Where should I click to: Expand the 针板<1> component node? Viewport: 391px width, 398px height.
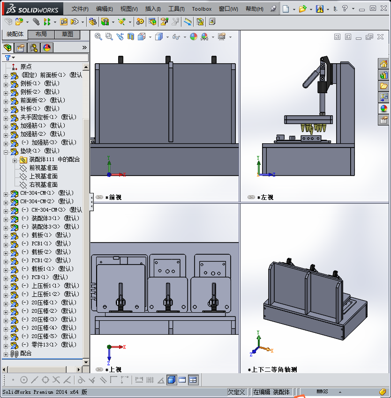[x=6, y=109]
